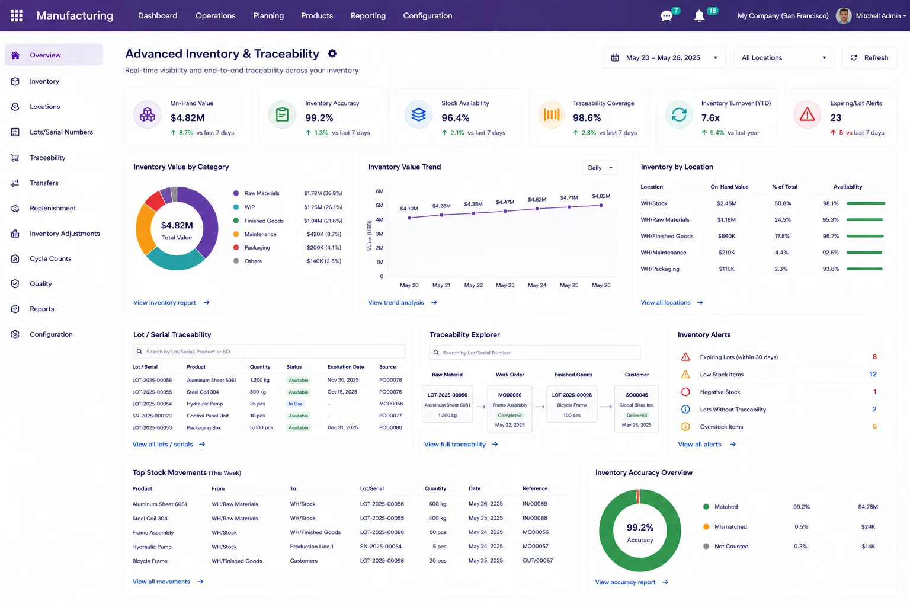Image resolution: width=910 pixels, height=607 pixels.
Task: Click the Traceability Coverage barcode icon
Action: tap(552, 114)
